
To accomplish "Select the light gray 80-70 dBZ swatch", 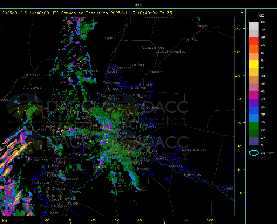I will click(254, 26).
